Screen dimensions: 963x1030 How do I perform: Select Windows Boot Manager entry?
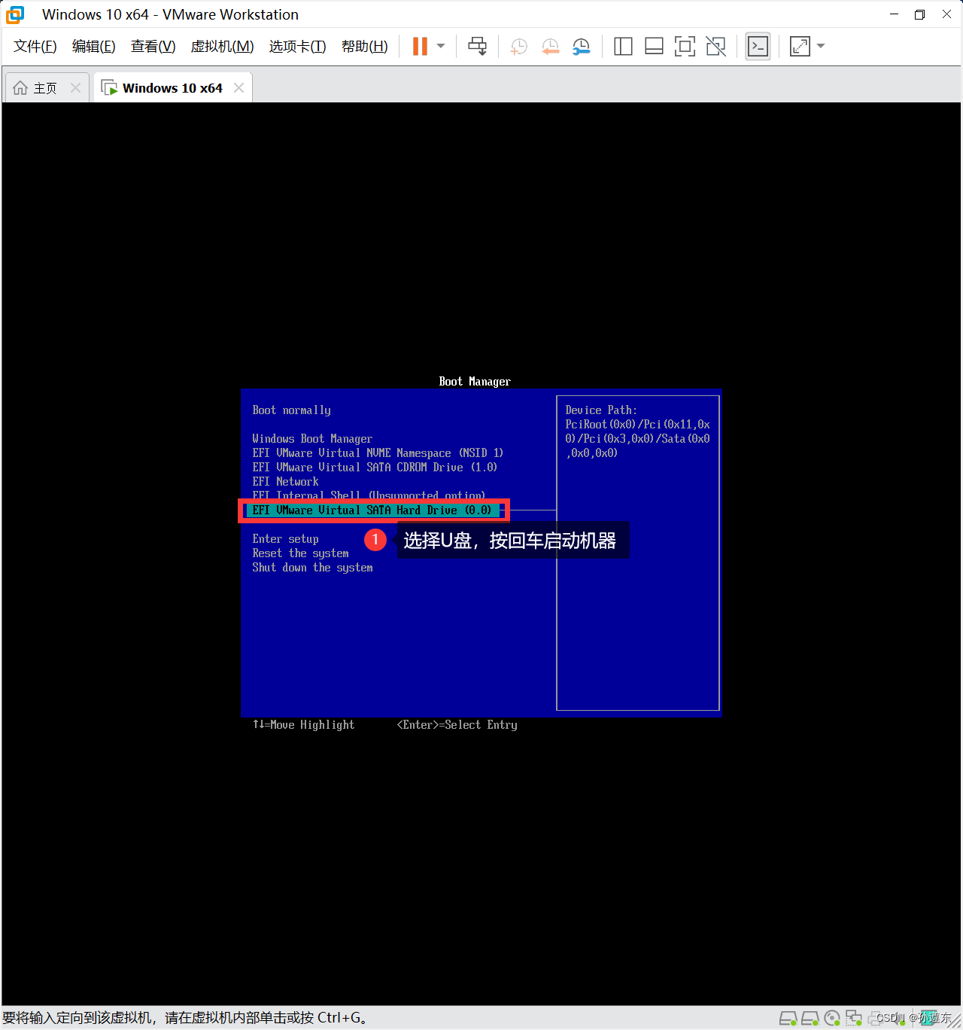click(312, 439)
